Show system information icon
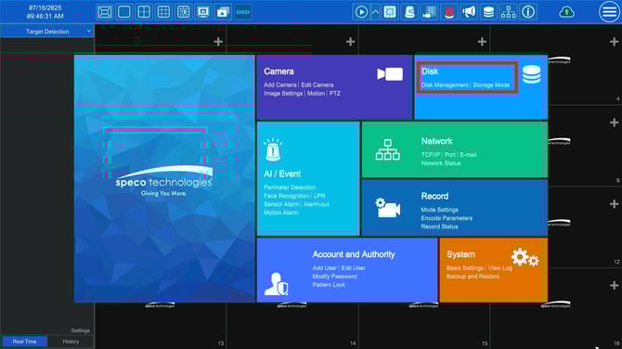622x349 pixels. (x=528, y=12)
